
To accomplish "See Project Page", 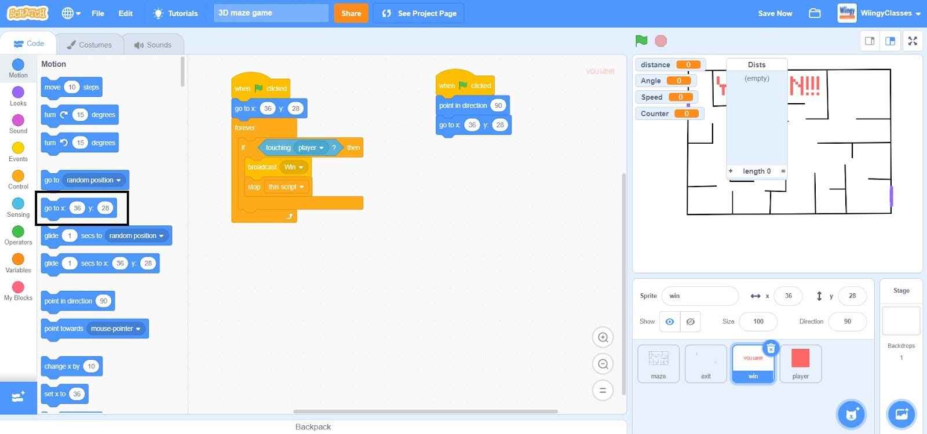I will 419,13.
